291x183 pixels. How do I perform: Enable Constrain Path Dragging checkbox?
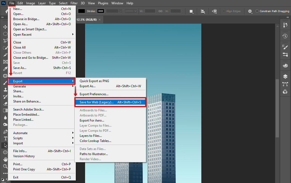point(257,11)
